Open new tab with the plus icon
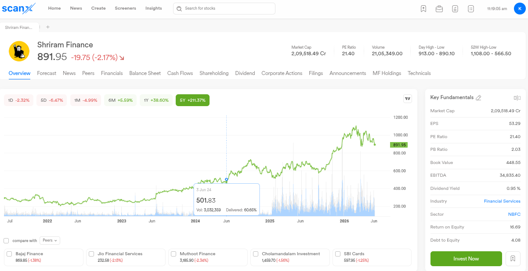 [48, 27]
